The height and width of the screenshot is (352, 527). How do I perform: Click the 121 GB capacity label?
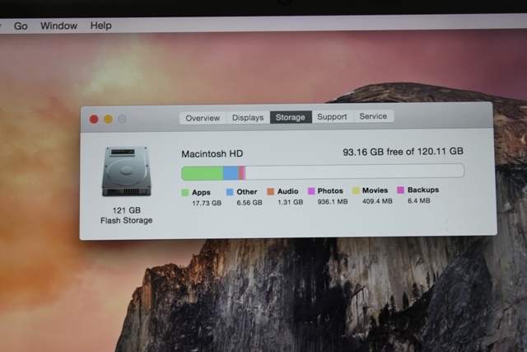tap(126, 210)
